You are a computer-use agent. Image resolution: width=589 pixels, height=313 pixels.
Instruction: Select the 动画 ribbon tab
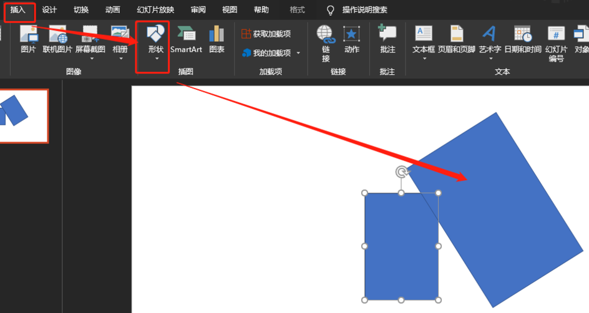click(x=112, y=10)
